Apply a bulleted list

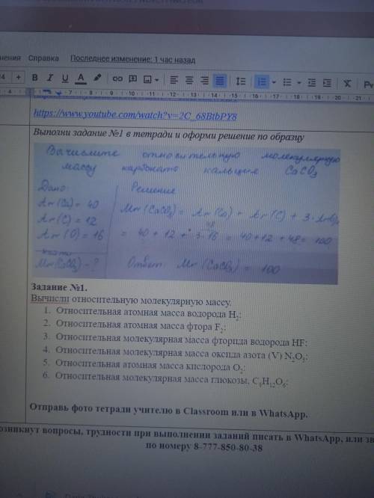coord(287,82)
